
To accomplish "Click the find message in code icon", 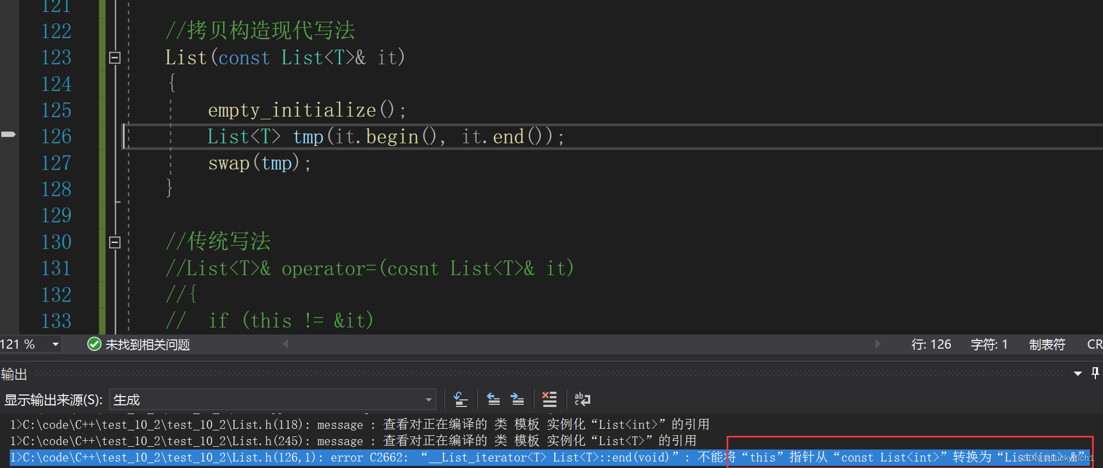I will [x=461, y=399].
